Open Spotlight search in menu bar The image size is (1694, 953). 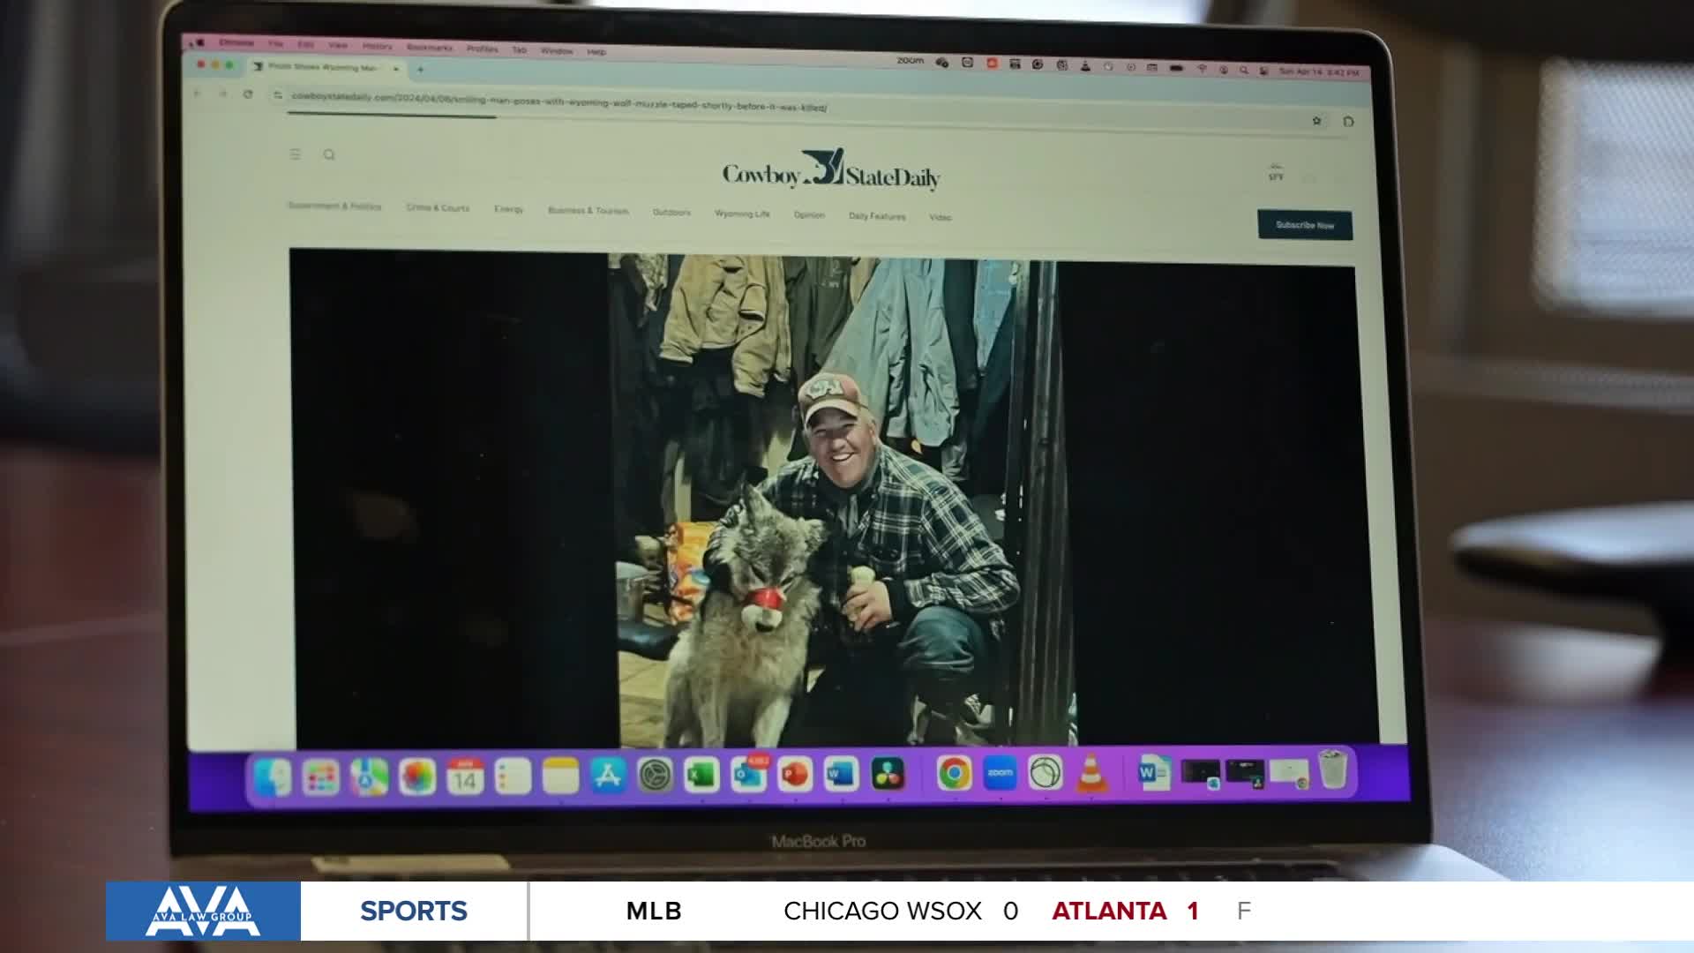pyautogui.click(x=1243, y=70)
